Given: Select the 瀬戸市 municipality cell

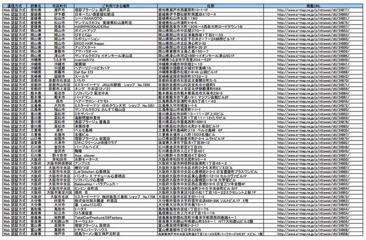Looking at the screenshot, I should pyautogui.click(x=59, y=10).
